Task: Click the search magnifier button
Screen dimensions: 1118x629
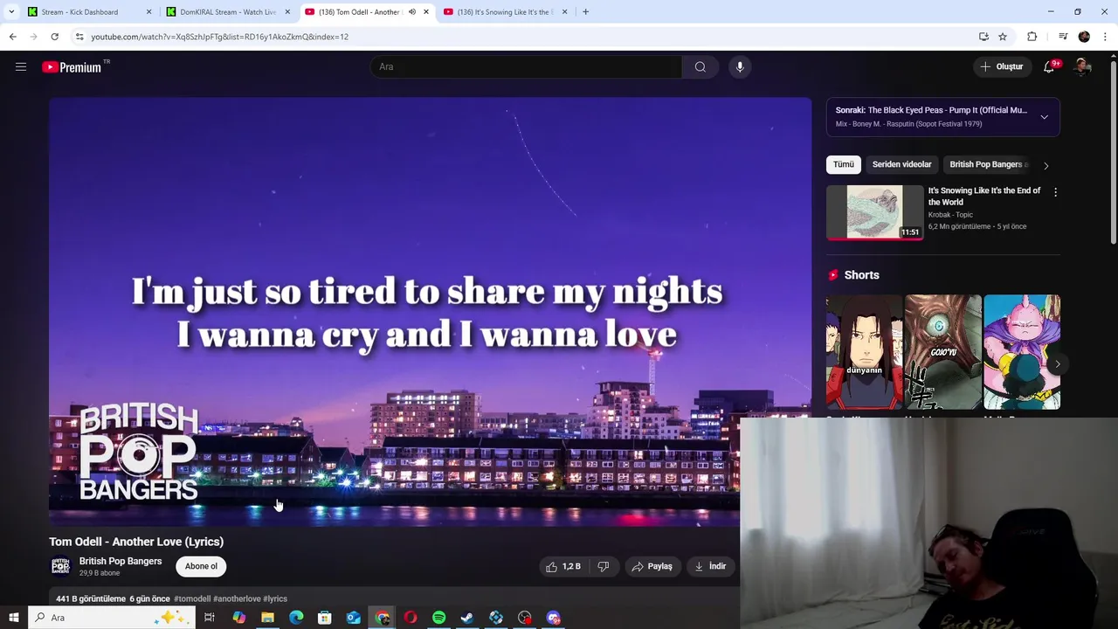Action: pos(700,66)
